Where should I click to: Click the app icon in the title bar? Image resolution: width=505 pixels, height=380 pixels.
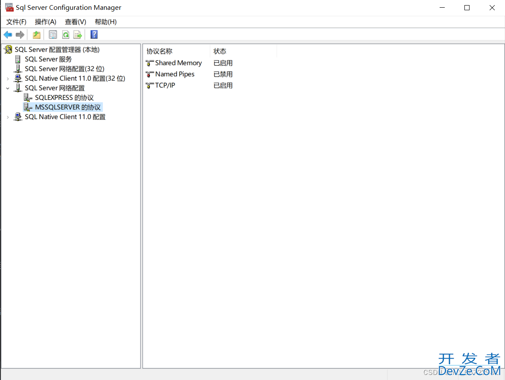(x=9, y=7)
